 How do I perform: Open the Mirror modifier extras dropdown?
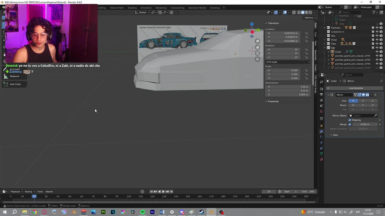tap(371, 95)
